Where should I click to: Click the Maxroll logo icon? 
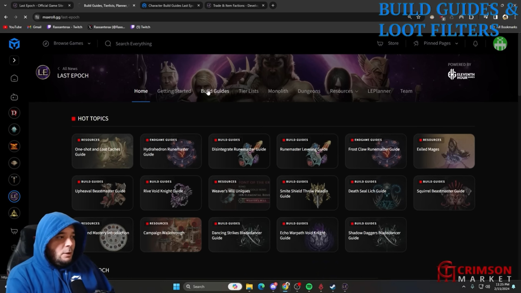(14, 44)
